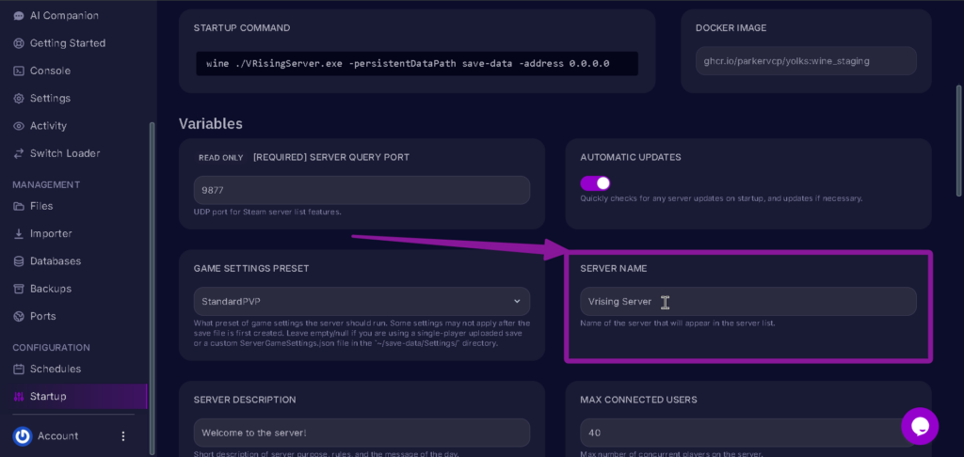Click the Schedules calendar icon
Image resolution: width=964 pixels, height=457 pixels.
tap(19, 370)
